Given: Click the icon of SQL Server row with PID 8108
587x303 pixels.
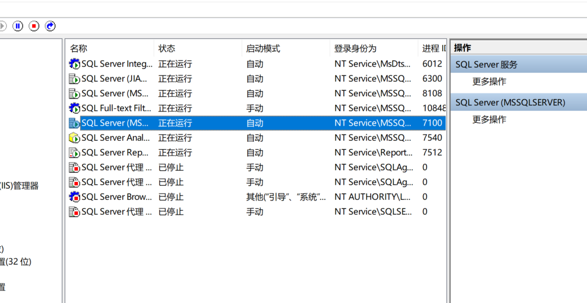Looking at the screenshot, I should (74, 93).
